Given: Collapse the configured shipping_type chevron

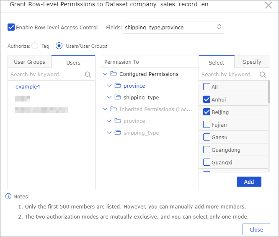Looking at the screenshot, I should tap(109, 97).
